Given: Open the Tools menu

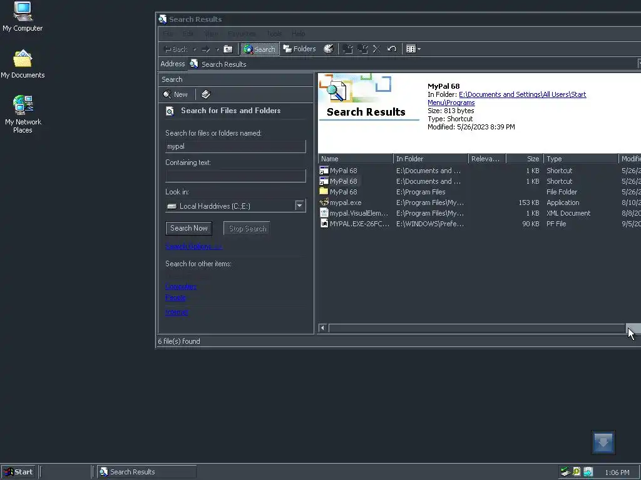Looking at the screenshot, I should (x=274, y=34).
